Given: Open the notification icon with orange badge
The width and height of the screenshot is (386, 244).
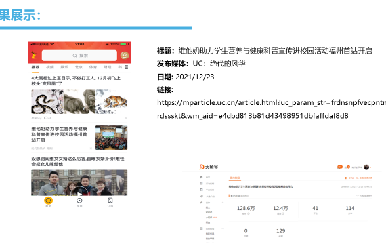Looking at the screenshot, I should coord(347,167).
